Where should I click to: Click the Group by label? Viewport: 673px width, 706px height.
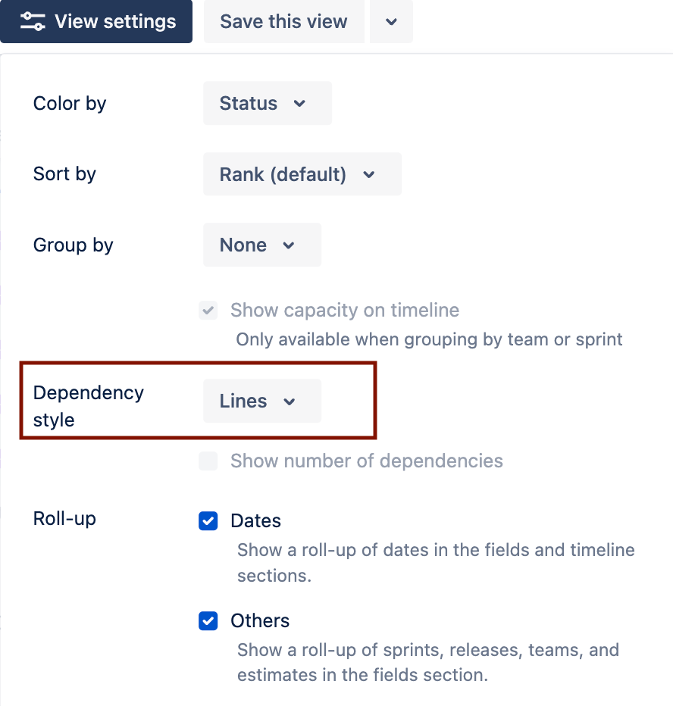(x=74, y=245)
